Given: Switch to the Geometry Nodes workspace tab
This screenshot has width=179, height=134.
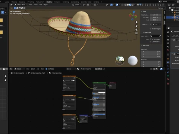Looking at the screenshot, I should [86, 2].
